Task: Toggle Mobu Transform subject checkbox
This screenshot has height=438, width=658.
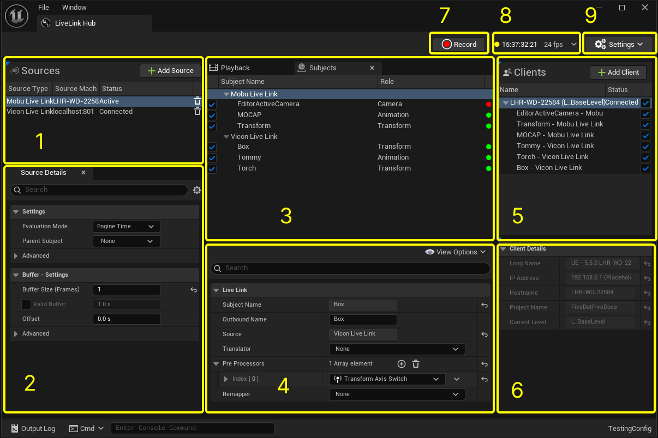Action: (212, 126)
